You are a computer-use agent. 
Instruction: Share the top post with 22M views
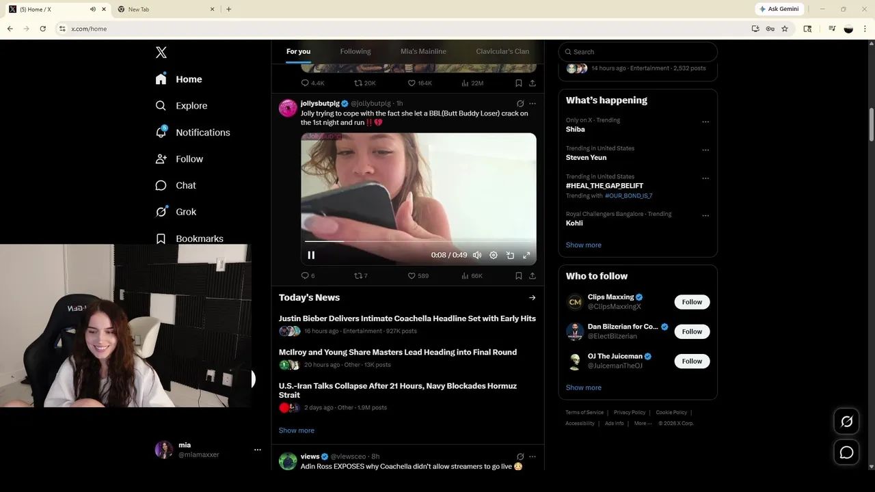click(533, 83)
